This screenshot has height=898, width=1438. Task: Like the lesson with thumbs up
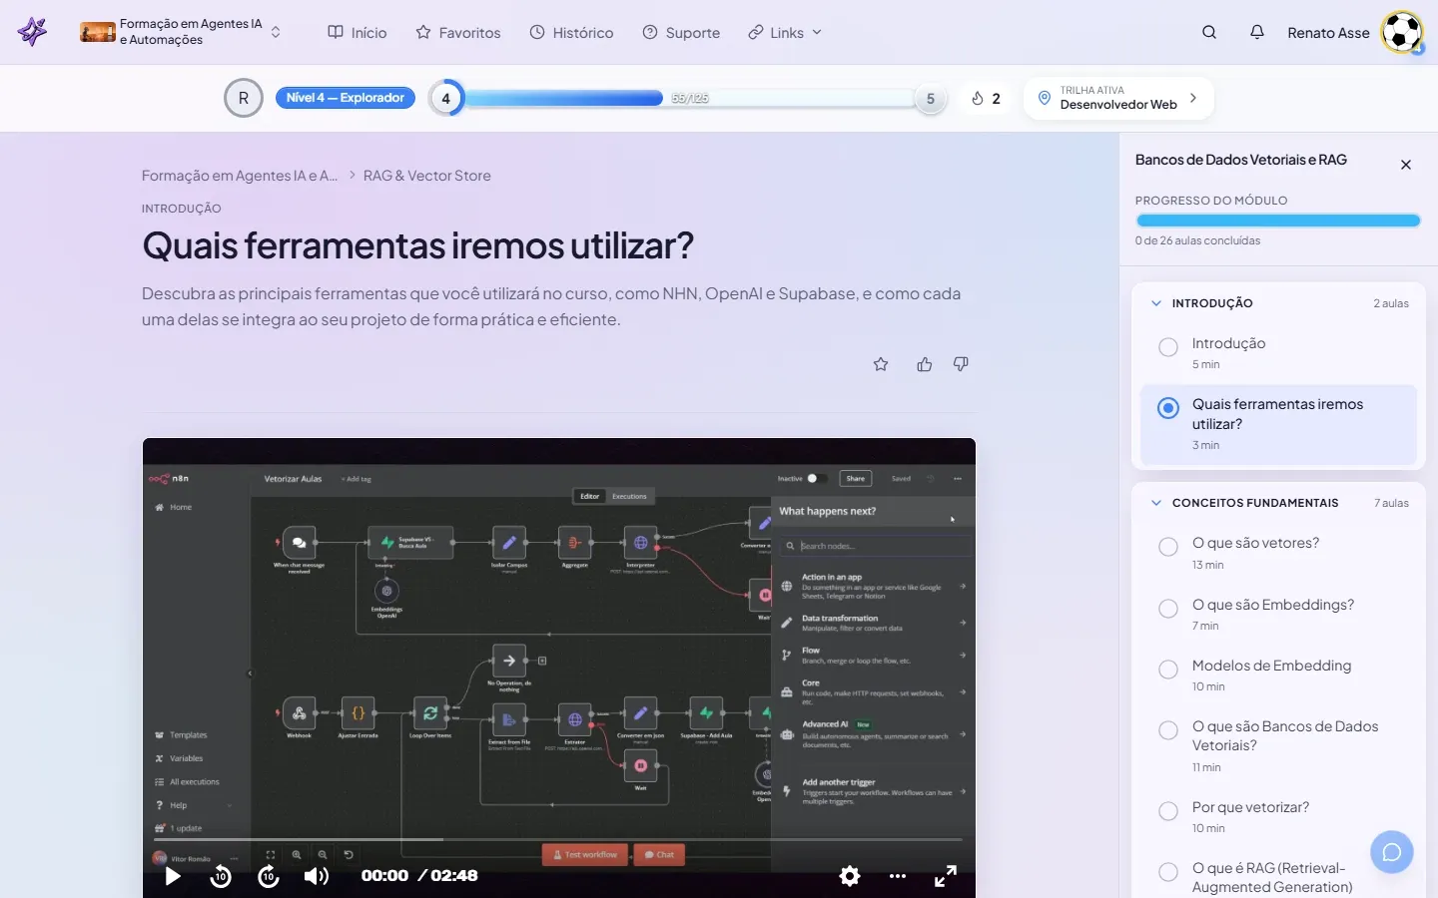coord(925,364)
